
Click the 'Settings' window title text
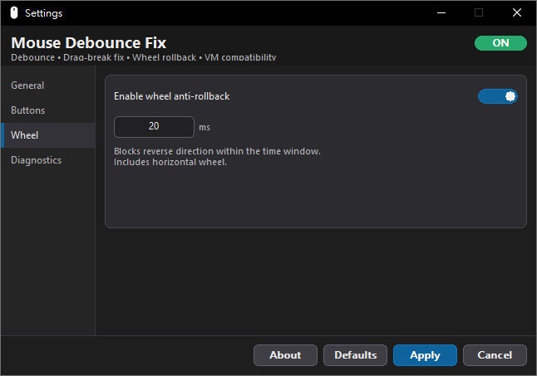43,13
